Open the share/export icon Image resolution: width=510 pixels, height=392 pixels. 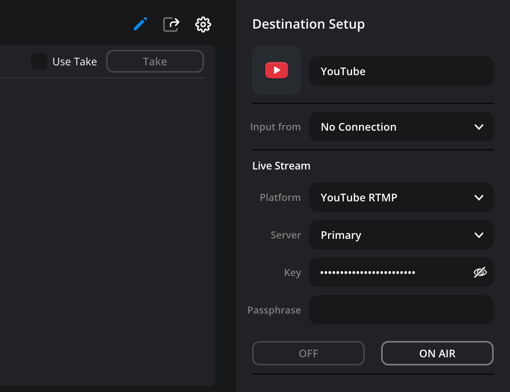(x=171, y=24)
